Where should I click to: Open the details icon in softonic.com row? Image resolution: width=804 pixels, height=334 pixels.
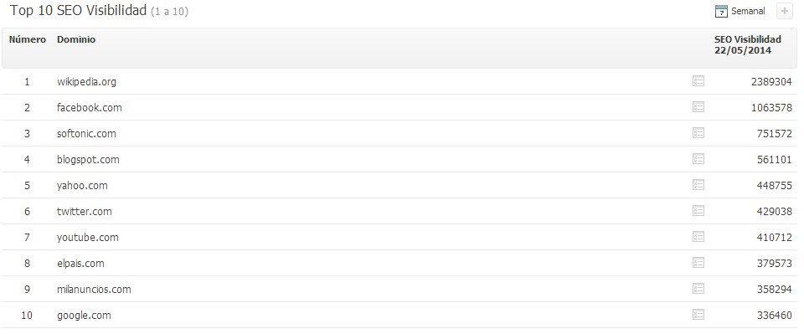(x=698, y=133)
